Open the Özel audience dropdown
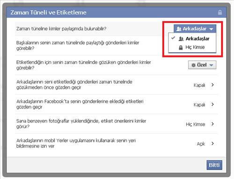The width and height of the screenshot is (234, 179). click(x=202, y=65)
